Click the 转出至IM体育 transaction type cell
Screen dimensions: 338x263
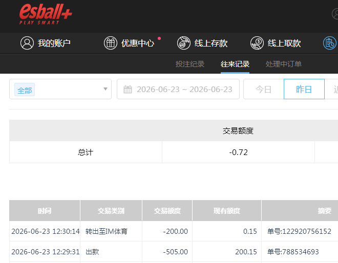tap(107, 231)
